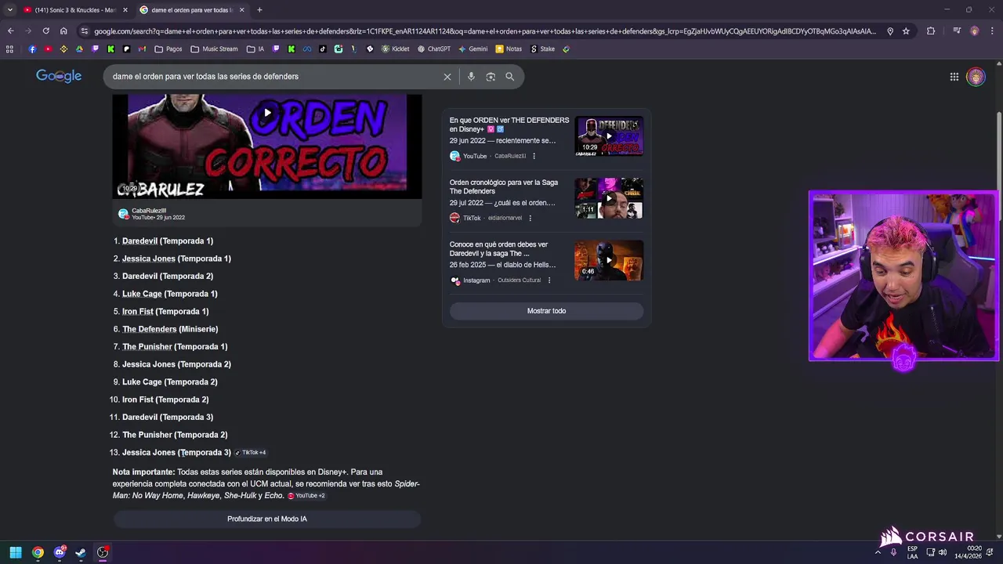Screen dimensions: 1003x564
Task: Open 'Conoce en qué orden debes ver Daredevil' result
Action: pos(498,249)
